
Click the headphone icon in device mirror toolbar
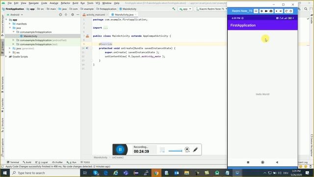pyautogui.click(x=256, y=11)
